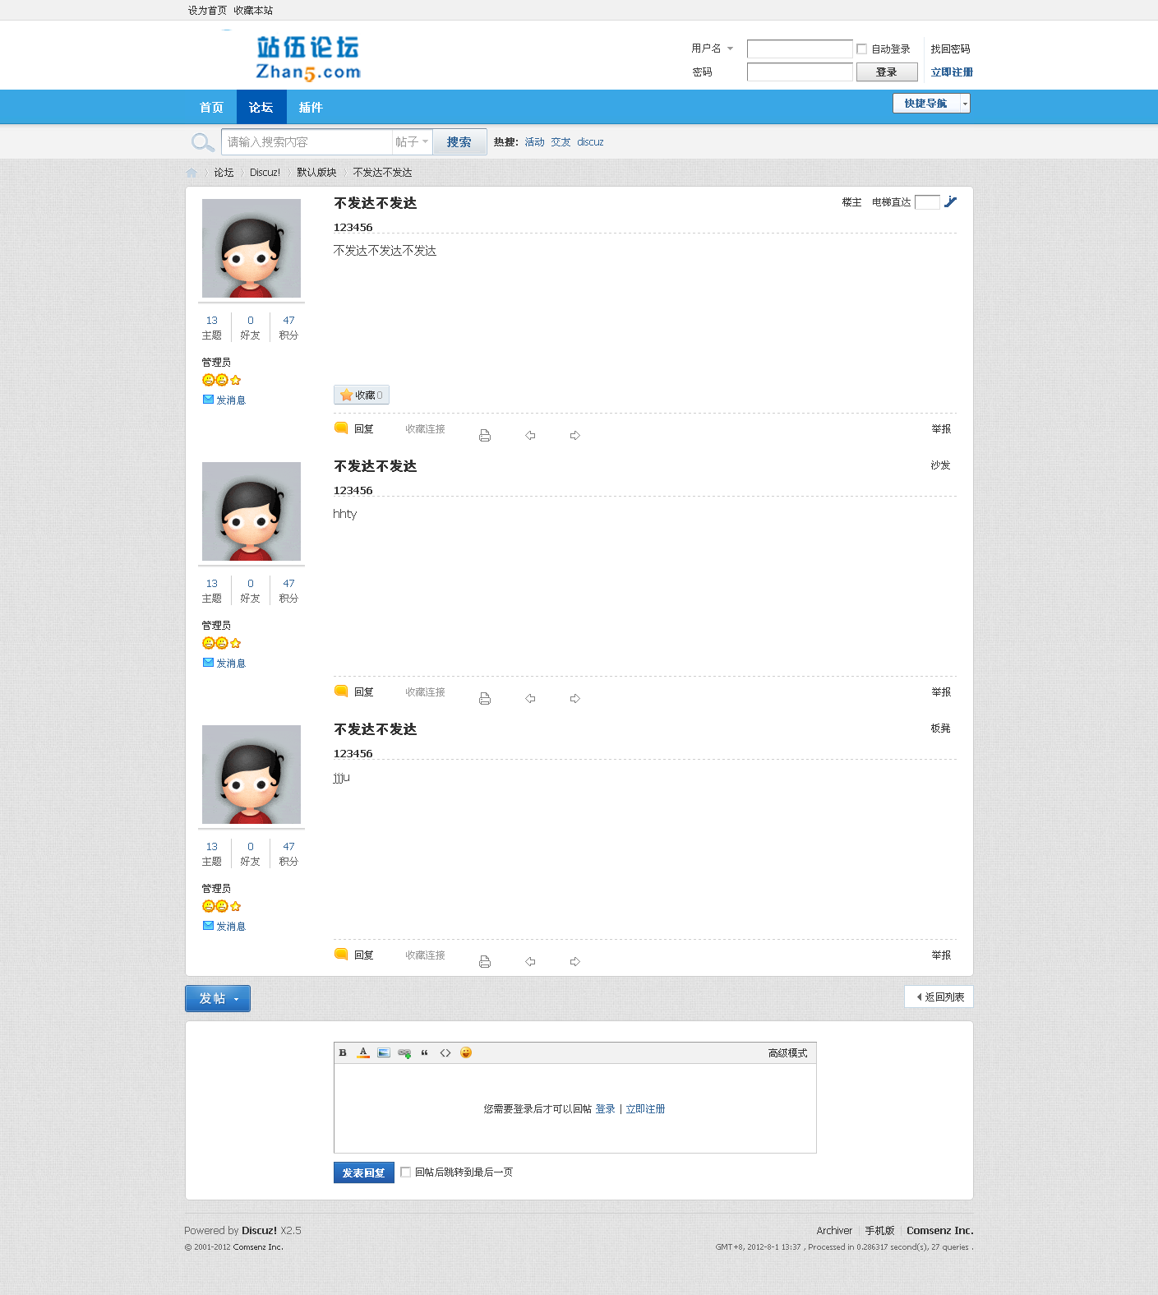1158x1295 pixels.
Task: Click the 收藏 star favorite button
Action: (362, 395)
